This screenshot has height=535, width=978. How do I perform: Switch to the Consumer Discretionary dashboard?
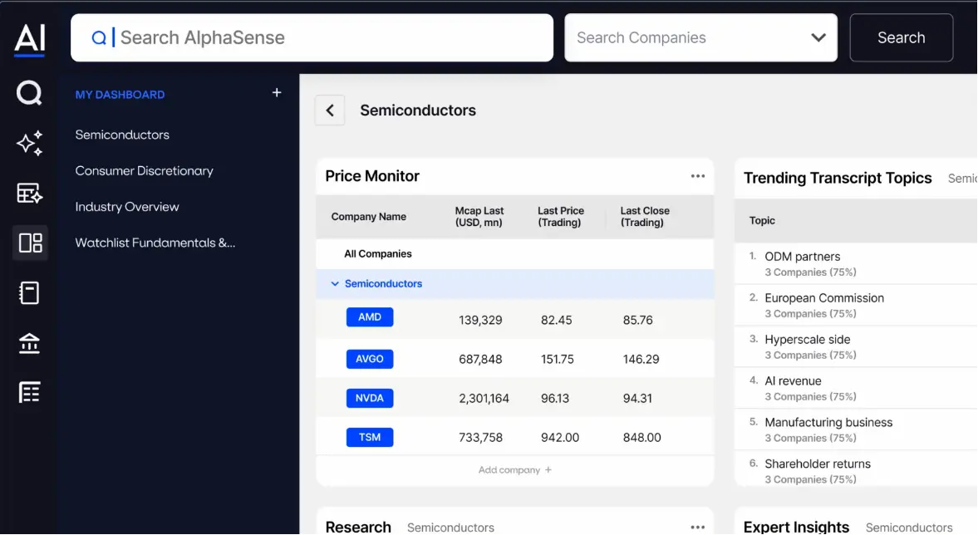pos(144,170)
